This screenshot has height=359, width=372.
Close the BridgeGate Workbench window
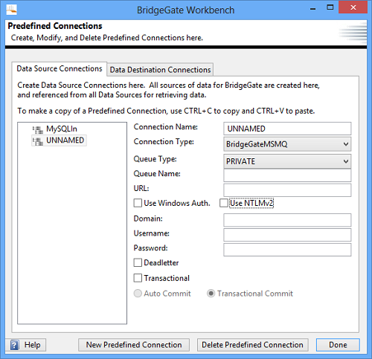353,7
